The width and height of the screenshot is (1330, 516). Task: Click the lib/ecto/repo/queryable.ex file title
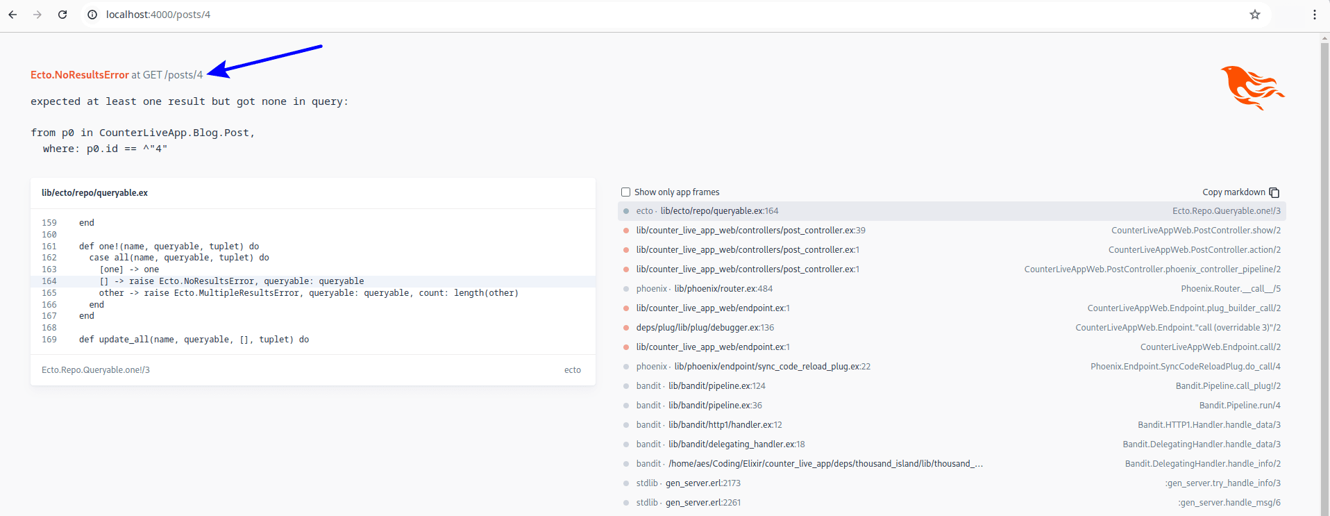(x=94, y=193)
